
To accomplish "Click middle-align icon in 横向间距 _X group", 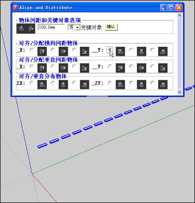I will [63, 51].
